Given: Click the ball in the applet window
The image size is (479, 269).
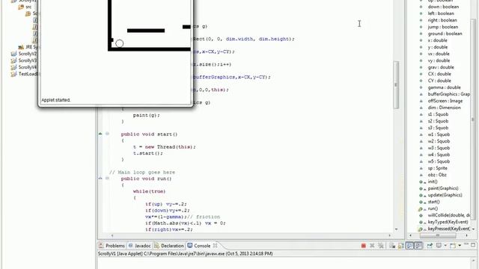Looking at the screenshot, I should tap(120, 43).
